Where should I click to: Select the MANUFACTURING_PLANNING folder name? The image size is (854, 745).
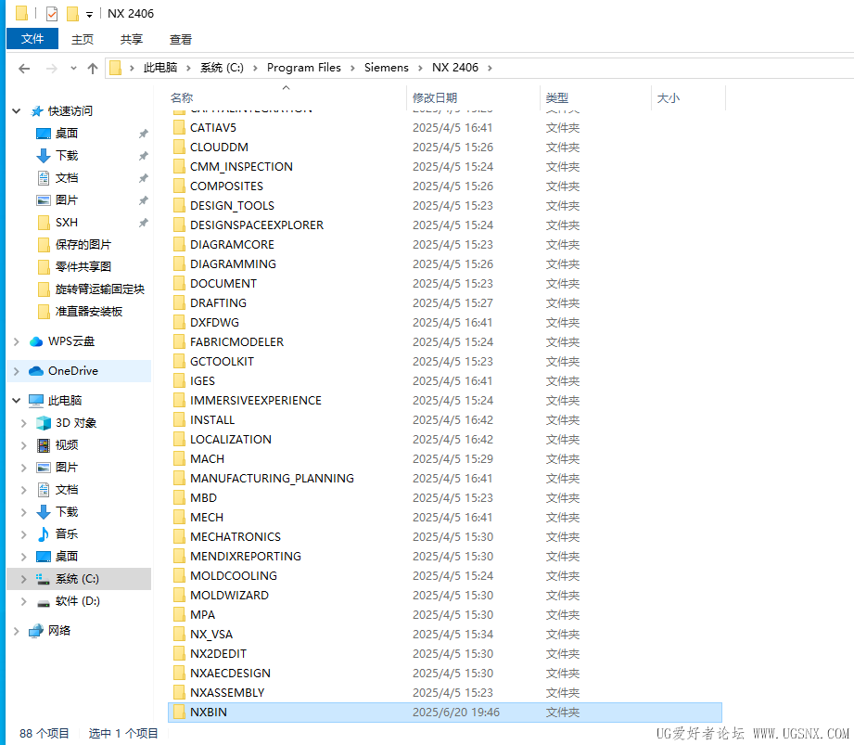click(272, 479)
